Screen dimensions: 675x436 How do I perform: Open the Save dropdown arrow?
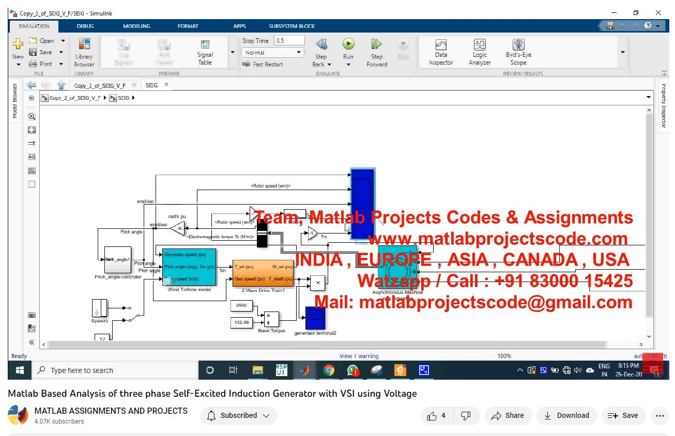point(61,52)
